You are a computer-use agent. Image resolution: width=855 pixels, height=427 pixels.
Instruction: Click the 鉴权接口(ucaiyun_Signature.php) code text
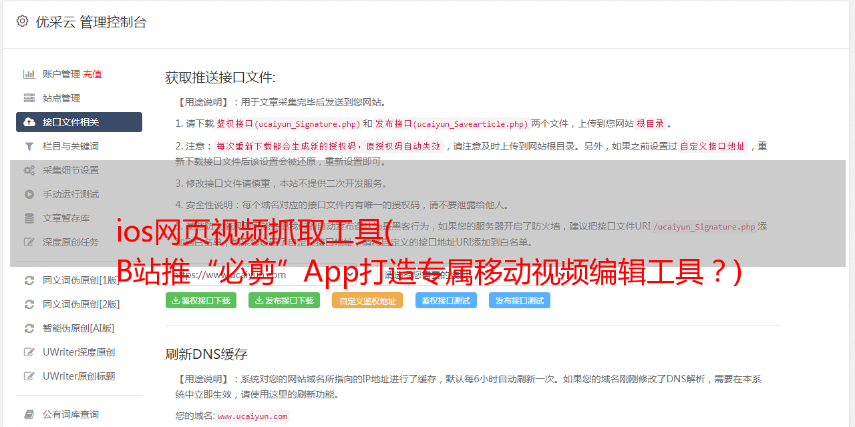288,124
